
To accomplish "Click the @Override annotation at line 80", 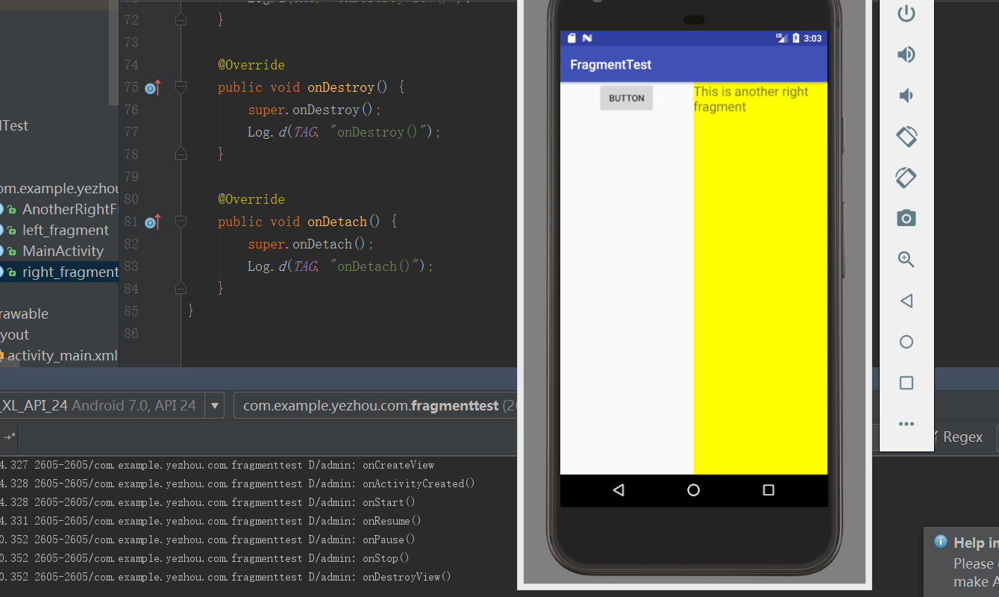I will (x=251, y=199).
